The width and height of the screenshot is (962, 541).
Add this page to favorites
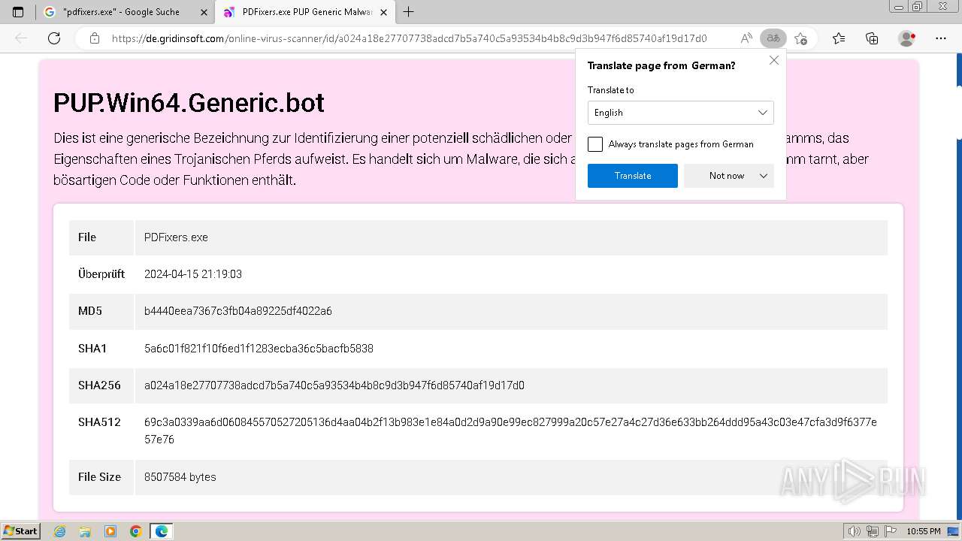pos(801,38)
